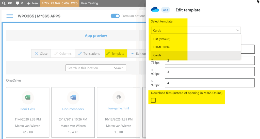Check the Download files checkbox
The width and height of the screenshot is (260, 139).
click(x=153, y=100)
